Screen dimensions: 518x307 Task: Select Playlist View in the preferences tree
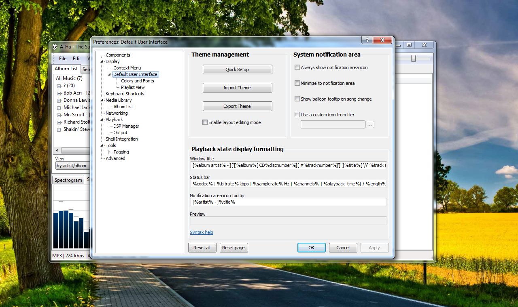(x=133, y=87)
